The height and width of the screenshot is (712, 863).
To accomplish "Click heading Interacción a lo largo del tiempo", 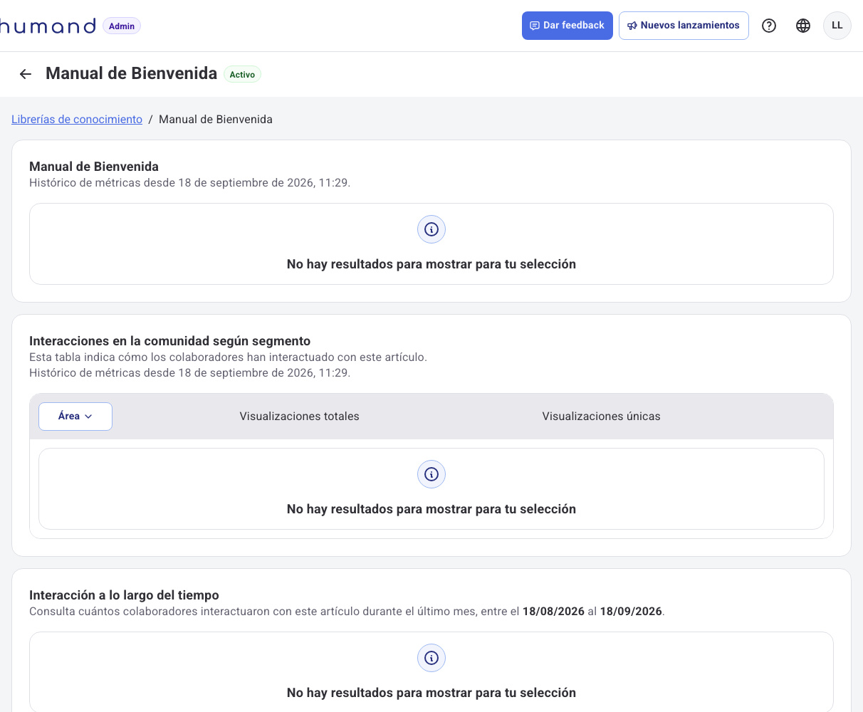I will [x=124, y=595].
